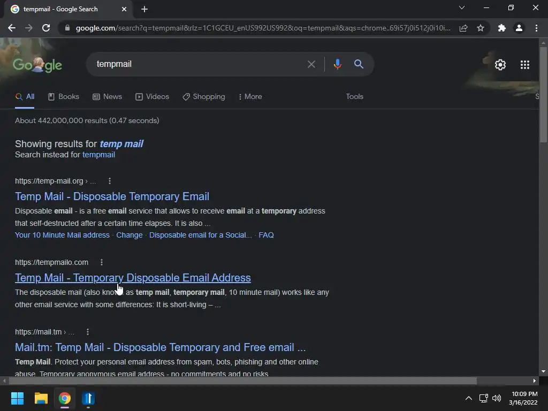Image resolution: width=548 pixels, height=411 pixels.
Task: Open the mail.tm result options menu
Action: click(x=88, y=332)
